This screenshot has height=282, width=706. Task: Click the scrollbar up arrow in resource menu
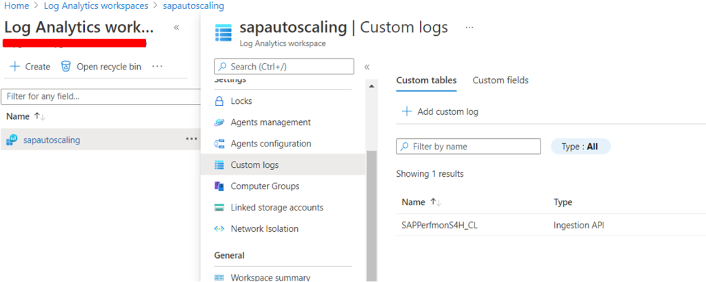[x=372, y=86]
